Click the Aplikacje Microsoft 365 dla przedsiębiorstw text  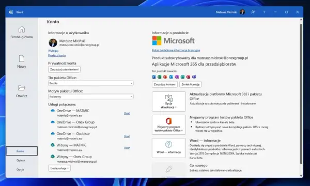(x=194, y=64)
